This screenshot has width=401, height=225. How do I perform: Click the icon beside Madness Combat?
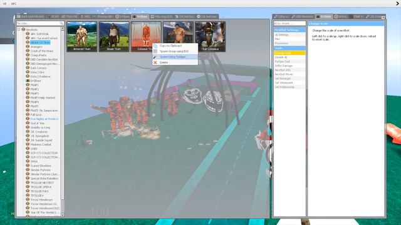(x=28, y=144)
